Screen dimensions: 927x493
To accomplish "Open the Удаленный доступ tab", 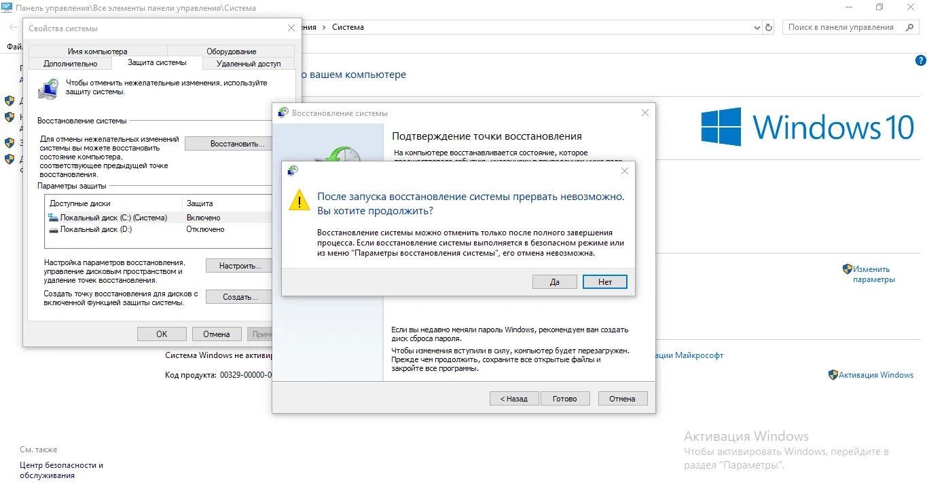I will [x=249, y=64].
